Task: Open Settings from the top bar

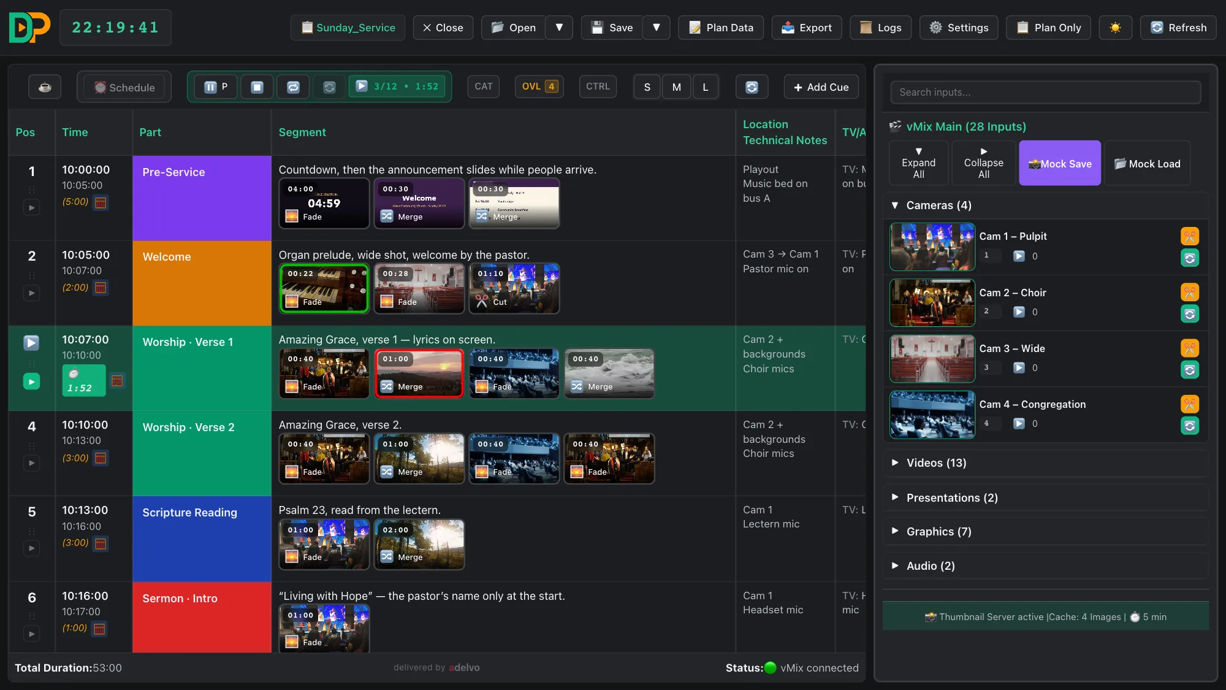Action: click(x=959, y=28)
